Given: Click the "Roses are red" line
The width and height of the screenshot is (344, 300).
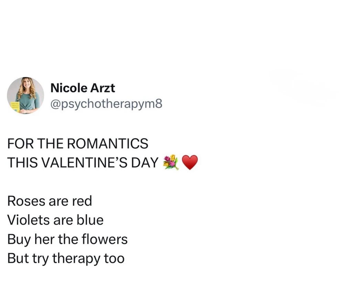Looking at the screenshot, I should click(x=50, y=201).
